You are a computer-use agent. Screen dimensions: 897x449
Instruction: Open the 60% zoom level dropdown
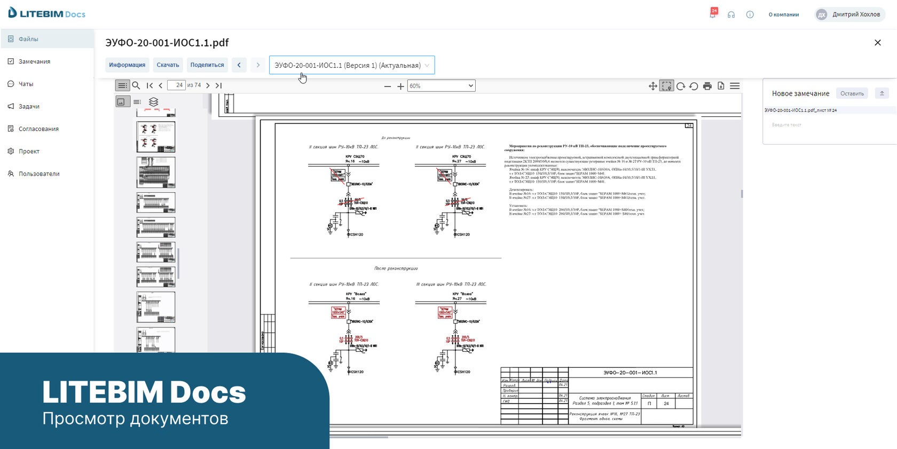441,86
